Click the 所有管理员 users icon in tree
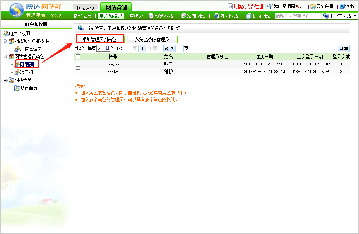 pos(17,49)
